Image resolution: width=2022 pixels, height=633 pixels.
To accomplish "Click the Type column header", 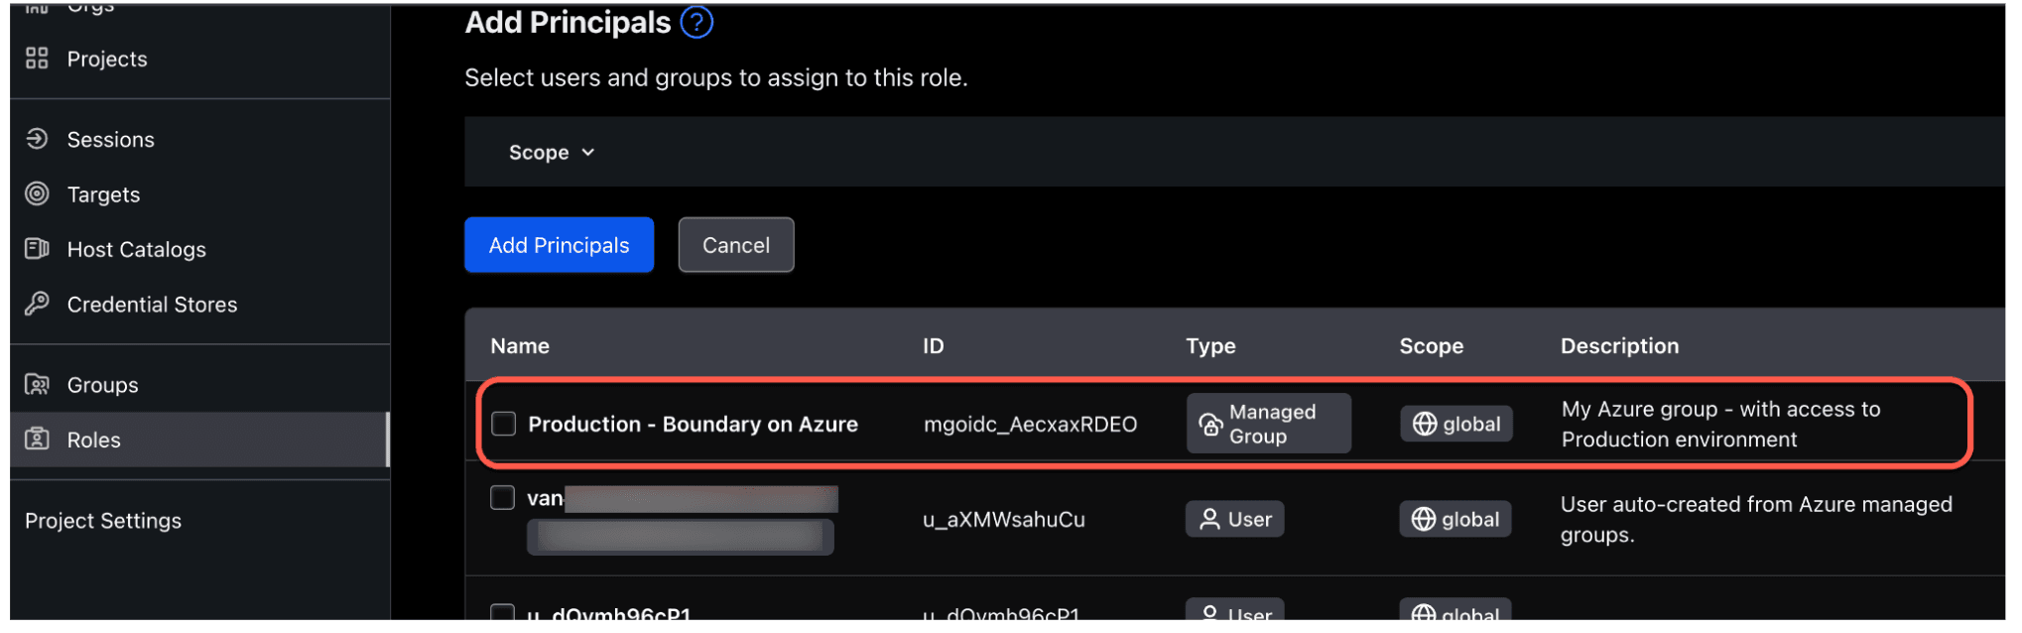I will 1210,346.
